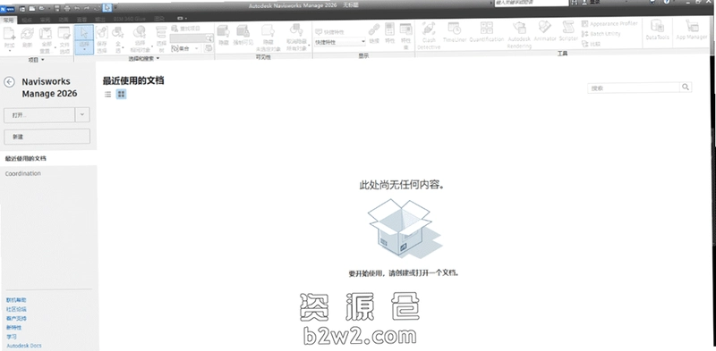
Task: Click the Refresh (刷新) icon
Action: [28, 33]
